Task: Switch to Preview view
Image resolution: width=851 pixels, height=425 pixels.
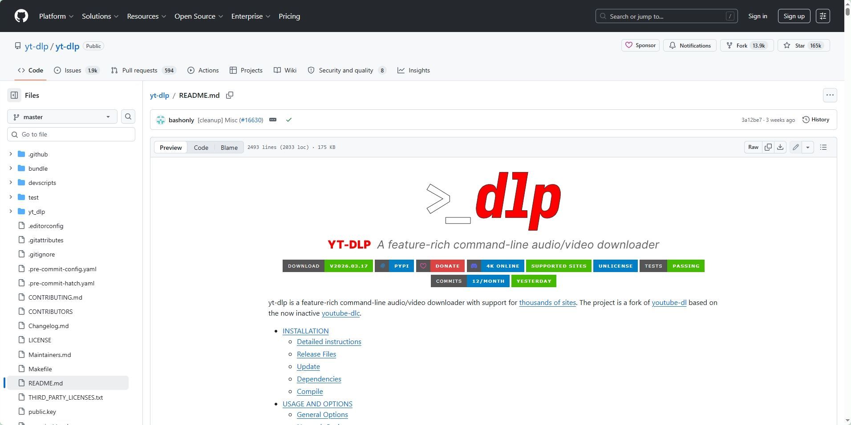Action: pyautogui.click(x=171, y=148)
